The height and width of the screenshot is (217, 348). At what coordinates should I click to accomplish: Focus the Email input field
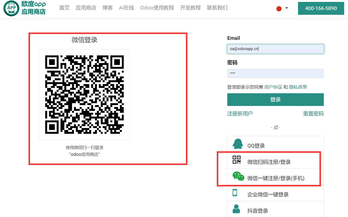[275, 49]
